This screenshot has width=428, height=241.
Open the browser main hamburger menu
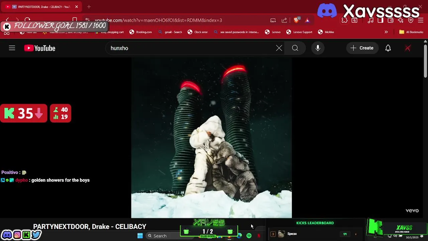pos(421,20)
